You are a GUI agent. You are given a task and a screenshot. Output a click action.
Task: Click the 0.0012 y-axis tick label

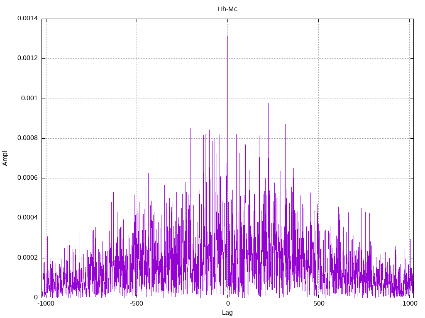pyautogui.click(x=27, y=58)
